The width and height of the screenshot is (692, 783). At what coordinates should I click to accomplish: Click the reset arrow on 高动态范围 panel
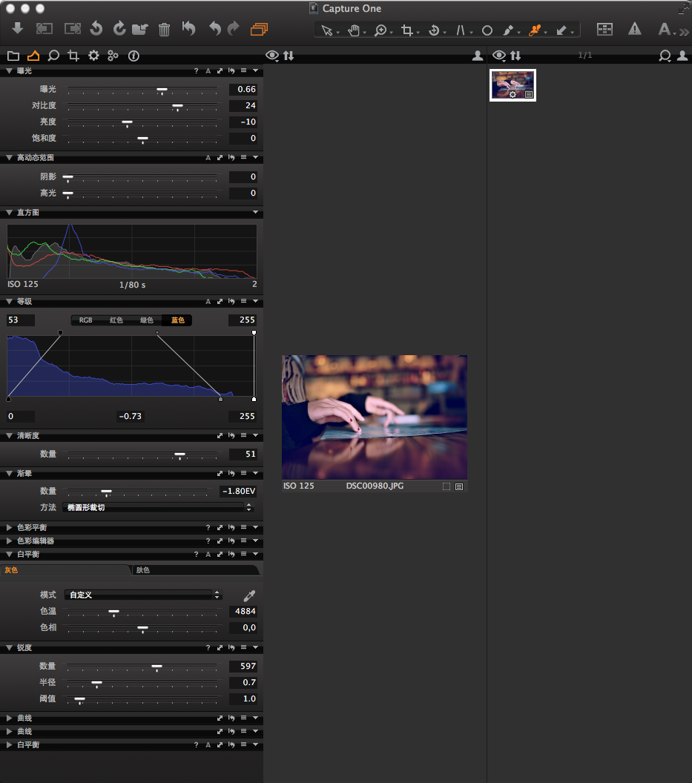coord(231,157)
